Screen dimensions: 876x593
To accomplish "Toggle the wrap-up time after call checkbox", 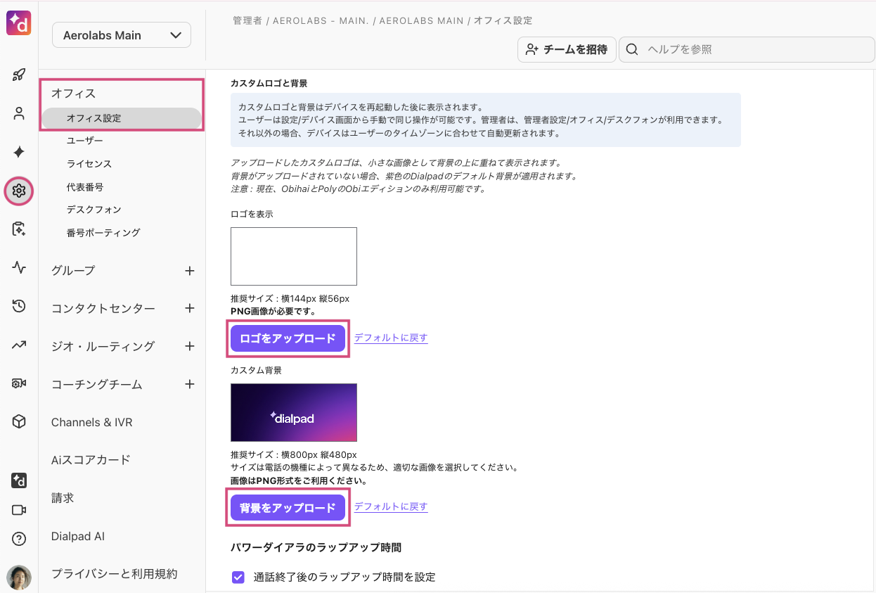I will [238, 577].
